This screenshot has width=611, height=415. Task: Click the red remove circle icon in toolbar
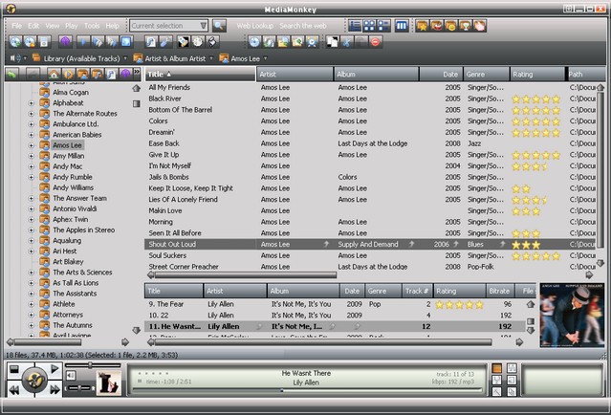click(375, 42)
